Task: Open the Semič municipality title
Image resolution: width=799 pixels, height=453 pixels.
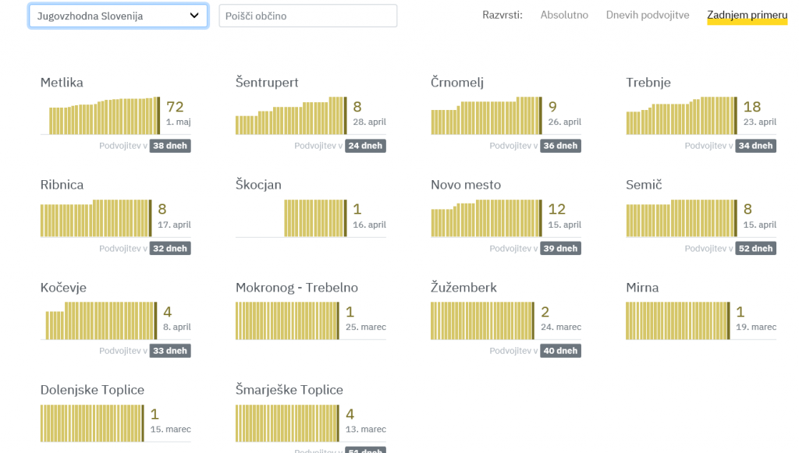Action: pyautogui.click(x=644, y=185)
